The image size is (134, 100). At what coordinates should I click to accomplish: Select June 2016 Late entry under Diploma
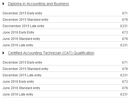65,45
